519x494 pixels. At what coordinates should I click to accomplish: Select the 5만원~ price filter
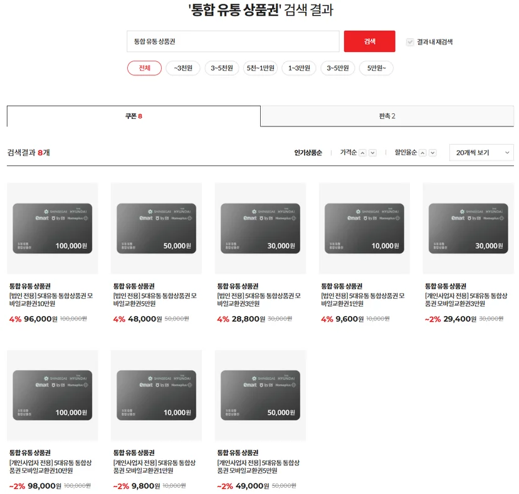tap(376, 68)
